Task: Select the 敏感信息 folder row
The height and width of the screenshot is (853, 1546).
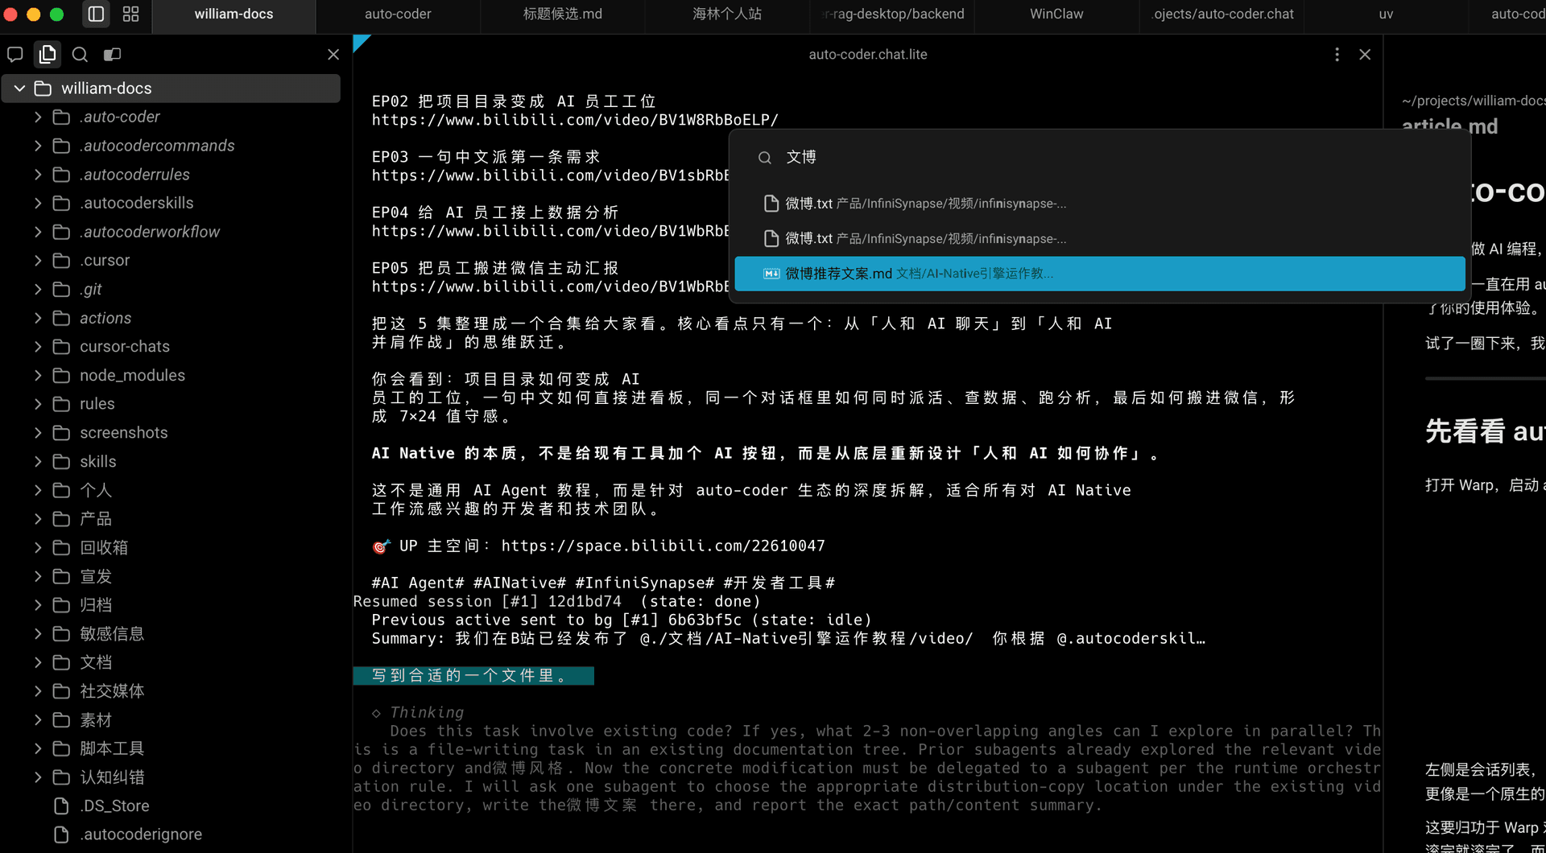Action: pyautogui.click(x=171, y=634)
